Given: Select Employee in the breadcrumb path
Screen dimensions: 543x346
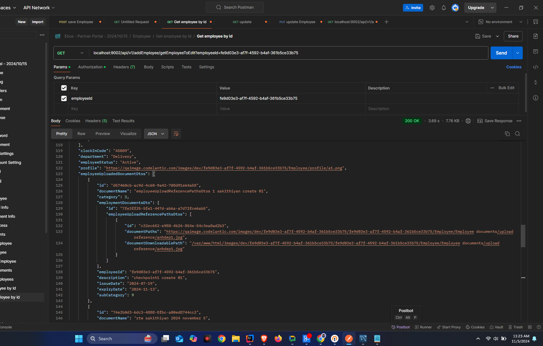Looking at the screenshot, I should pyautogui.click(x=142, y=36).
